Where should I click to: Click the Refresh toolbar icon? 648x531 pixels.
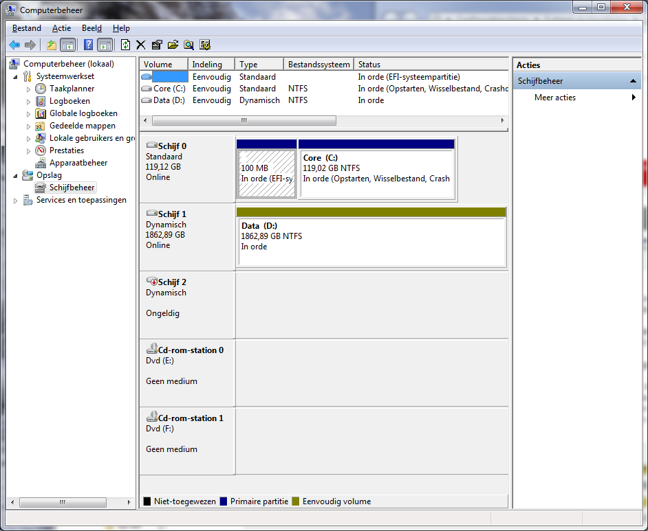125,45
